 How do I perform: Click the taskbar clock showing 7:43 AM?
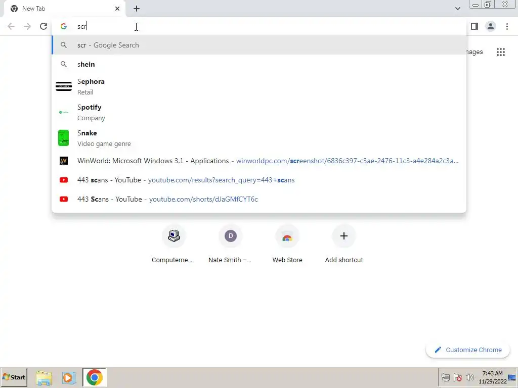click(x=493, y=377)
